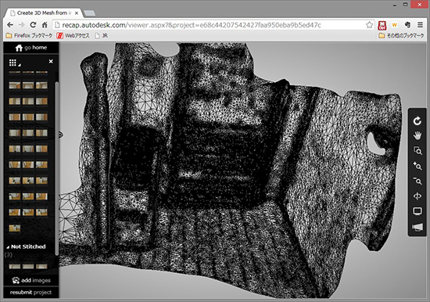The height and width of the screenshot is (302, 430).
Task: Click the thumbnail panel scrollbar
Action: [57, 168]
